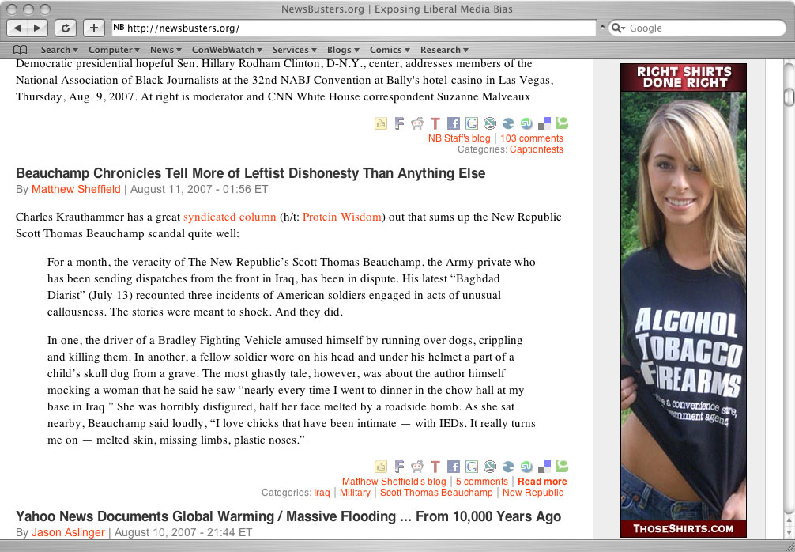
Task: Share the Beauchamp article on Facebook
Action: point(454,467)
